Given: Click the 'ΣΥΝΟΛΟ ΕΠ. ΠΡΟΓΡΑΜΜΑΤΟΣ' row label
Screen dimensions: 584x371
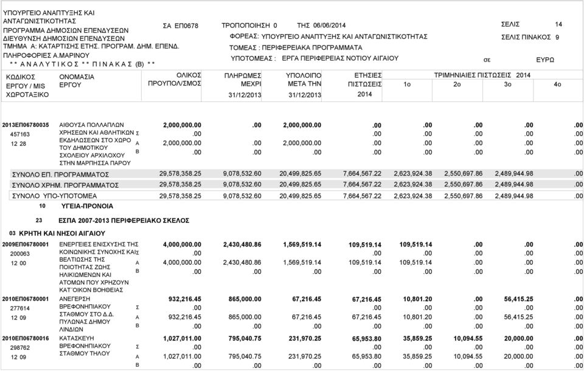Looking at the screenshot, I should click(x=61, y=174).
